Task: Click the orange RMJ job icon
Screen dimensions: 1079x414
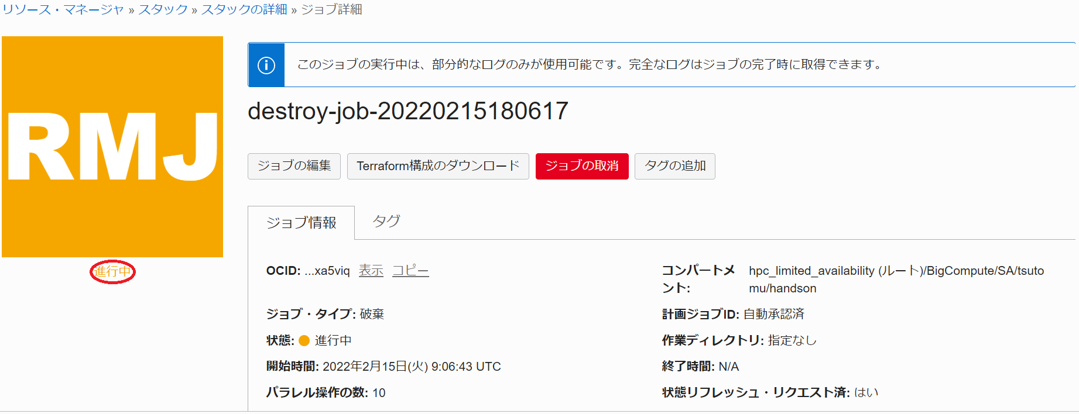Action: pos(112,147)
